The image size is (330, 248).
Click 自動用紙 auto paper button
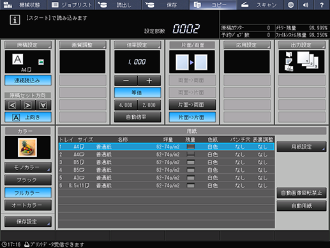(301, 206)
